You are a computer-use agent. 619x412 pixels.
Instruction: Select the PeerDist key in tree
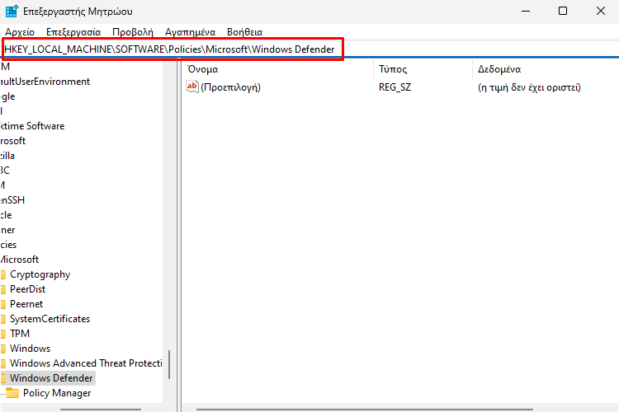click(x=27, y=289)
